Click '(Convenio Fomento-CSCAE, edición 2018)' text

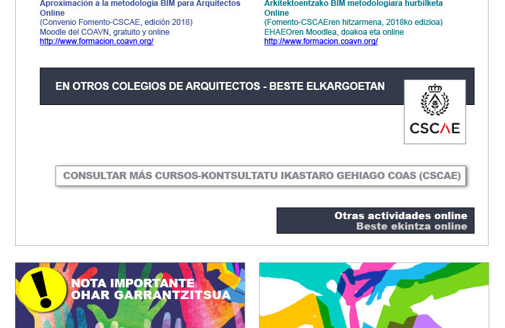[x=116, y=22]
